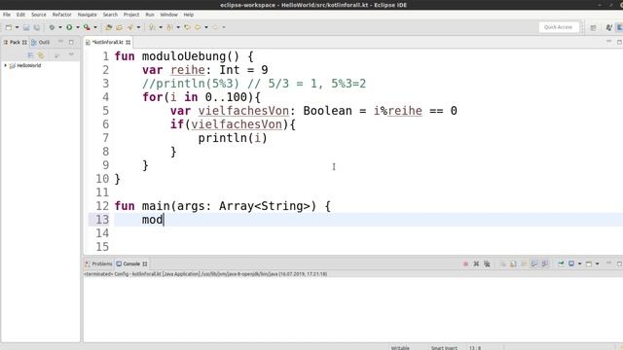623x350 pixels.
Task: Open the Display Selected Console dropdown arrow
Action: (x=580, y=263)
